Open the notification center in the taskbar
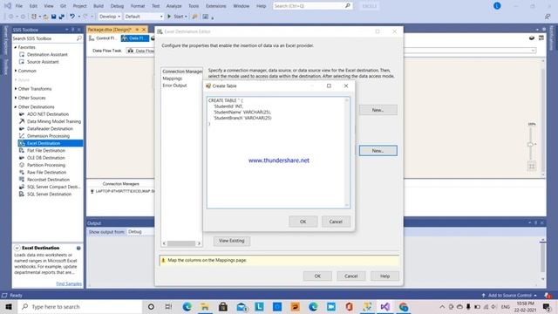 point(547,306)
